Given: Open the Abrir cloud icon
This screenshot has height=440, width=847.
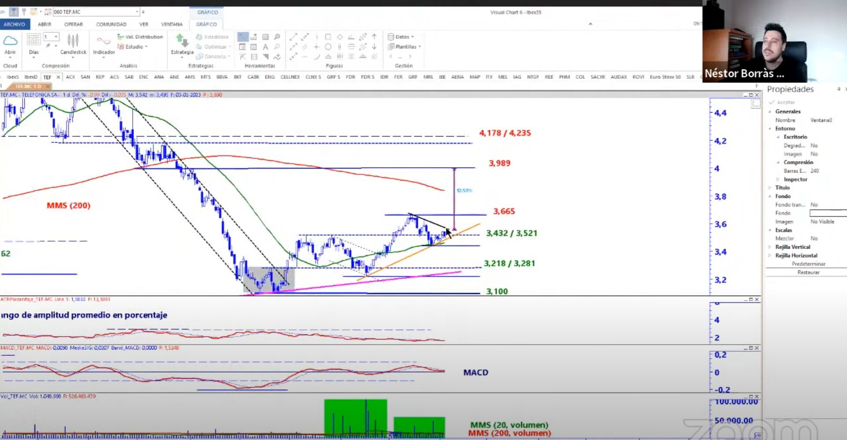Looking at the screenshot, I should (x=10, y=41).
